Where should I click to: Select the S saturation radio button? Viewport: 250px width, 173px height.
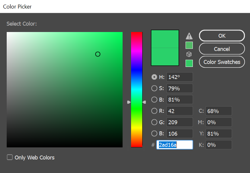pos(154,88)
